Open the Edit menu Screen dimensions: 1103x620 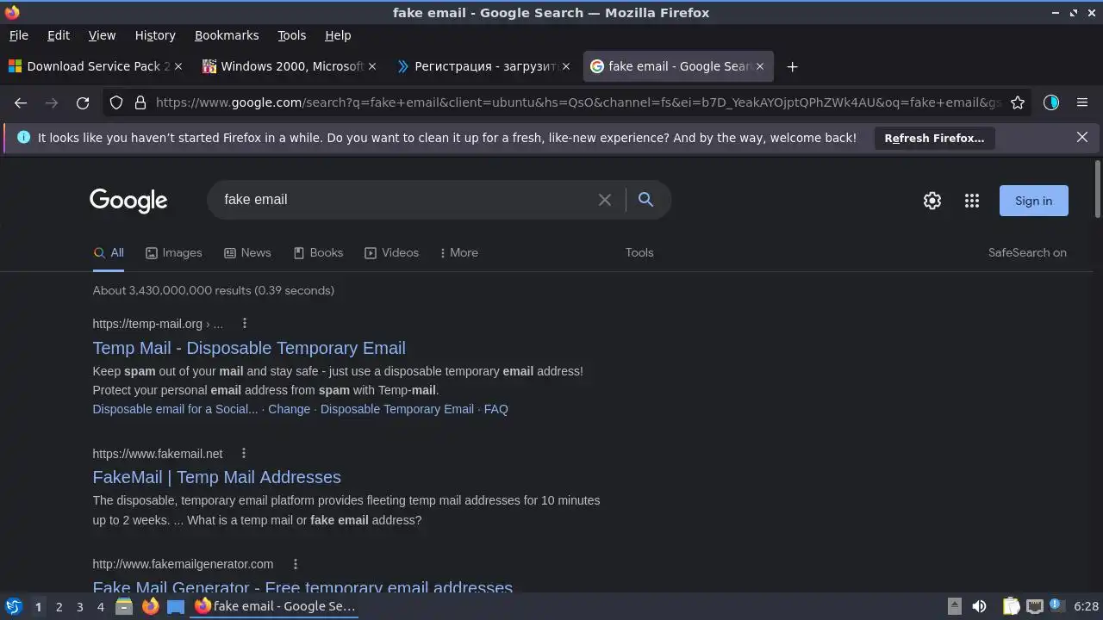[x=59, y=35]
